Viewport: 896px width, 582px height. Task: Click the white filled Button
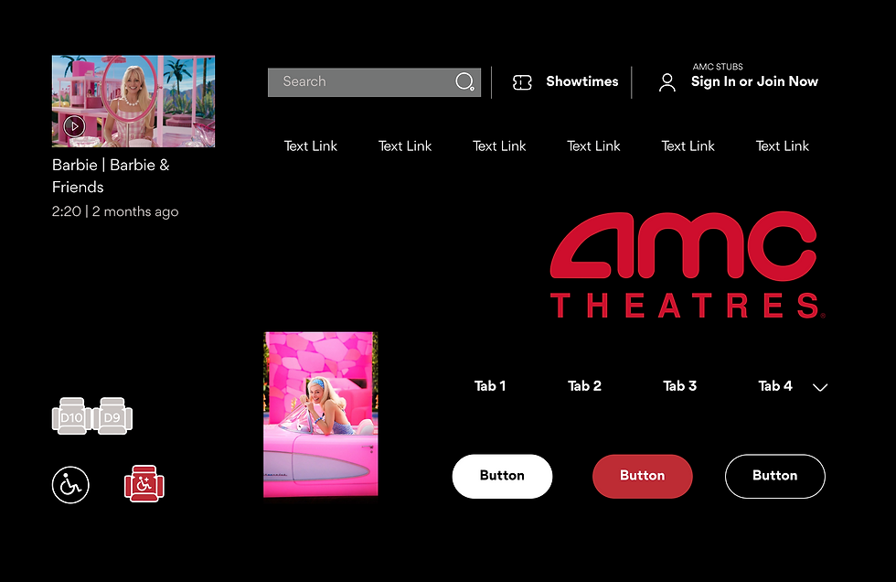pos(502,476)
